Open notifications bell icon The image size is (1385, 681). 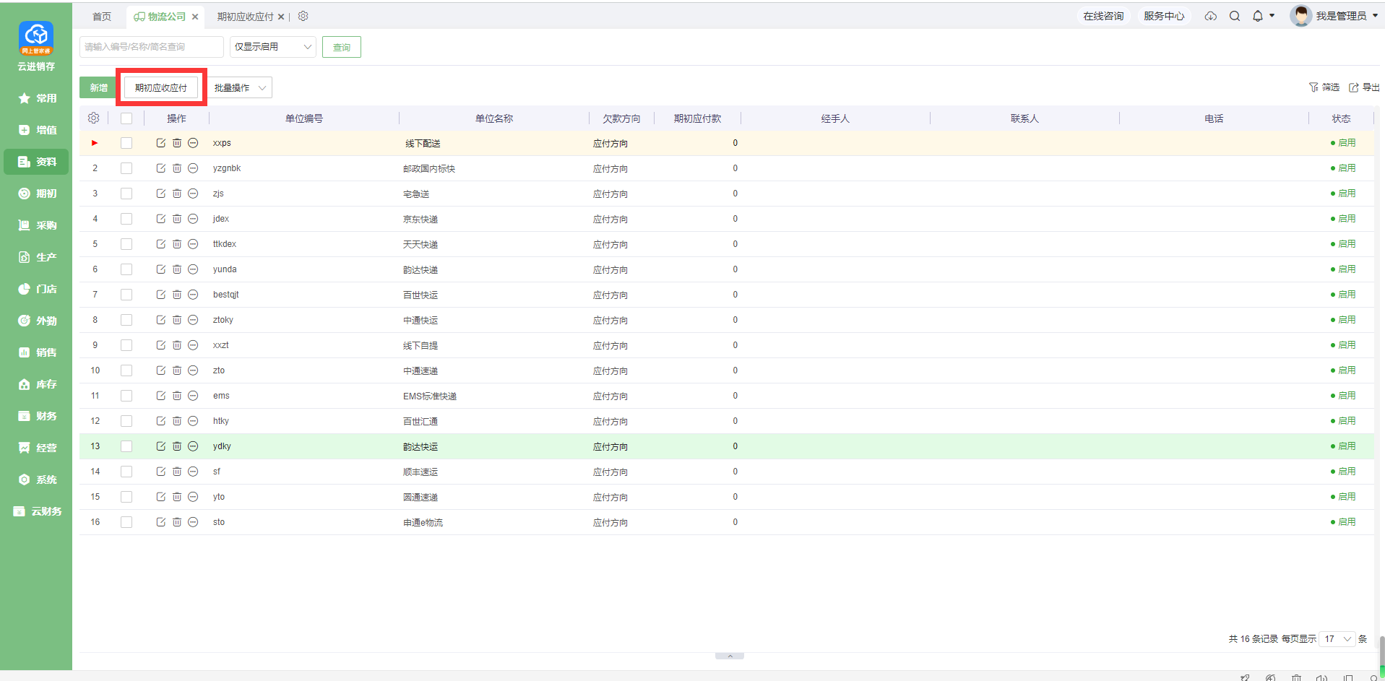pyautogui.click(x=1258, y=16)
